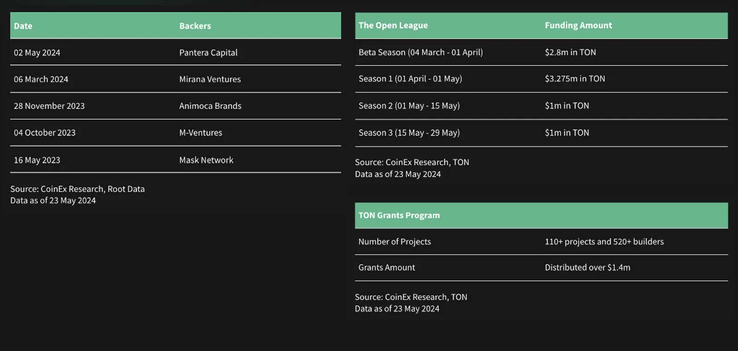Select the 02 May 2024 date cell
738x351 pixels.
[37, 53]
